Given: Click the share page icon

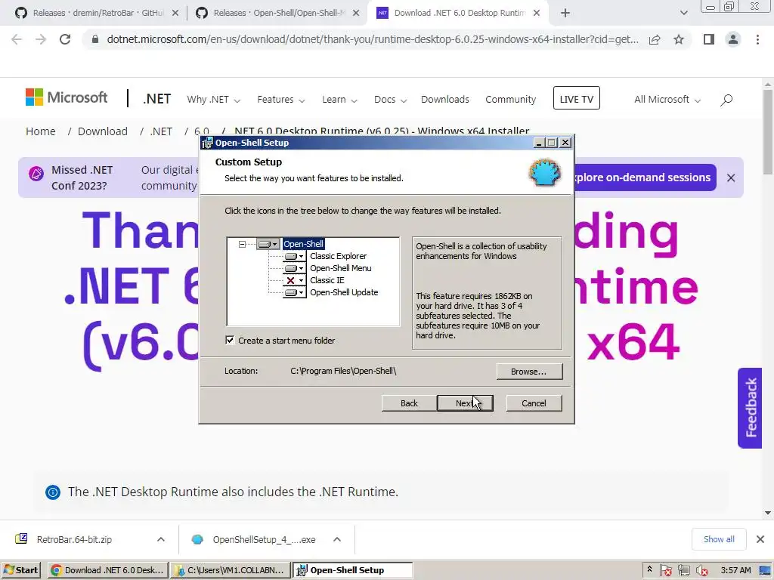Looking at the screenshot, I should click(x=655, y=40).
